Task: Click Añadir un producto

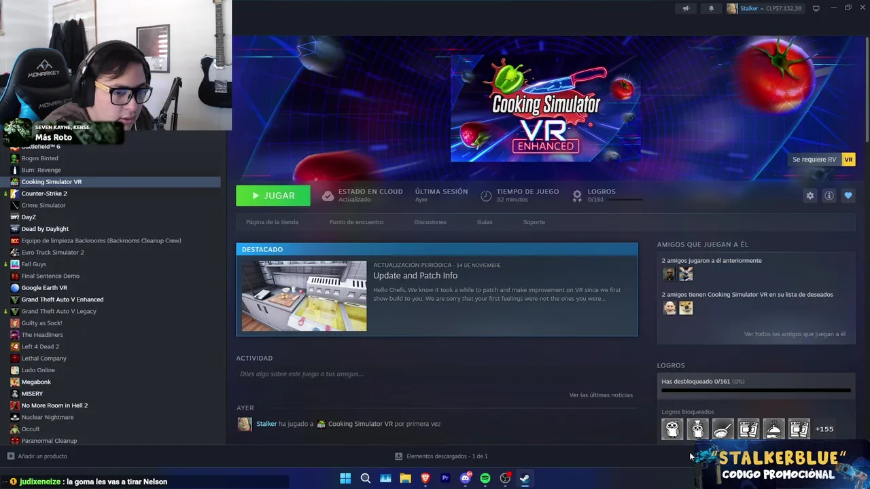Action: click(x=37, y=456)
